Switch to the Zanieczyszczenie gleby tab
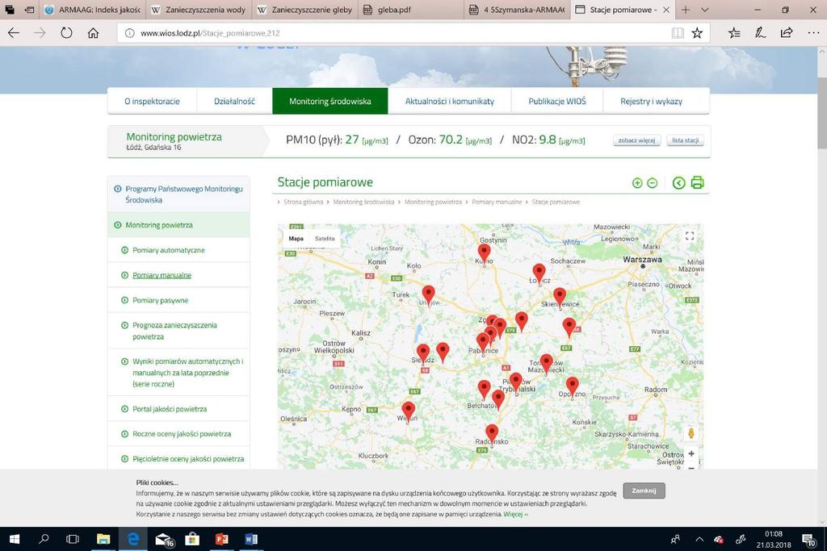 304,10
